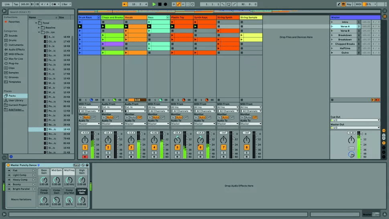Click the Drum Rack track's arm button
Screen dimensions: 389x219
(x=85, y=157)
